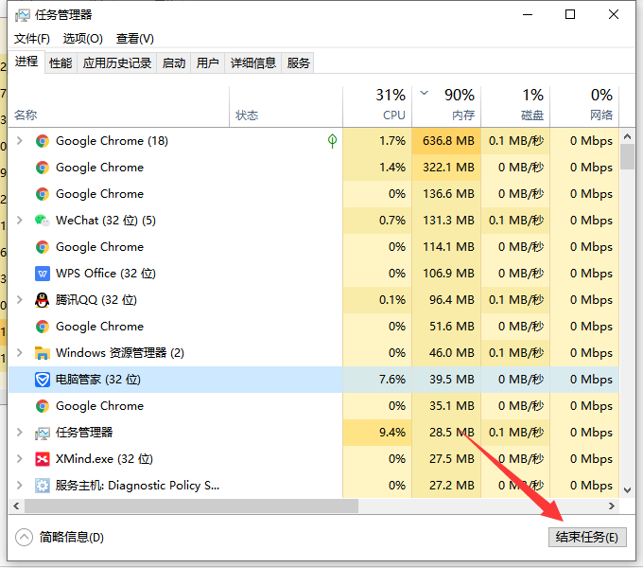643x568 pixels.
Task: Click the WPS Office process icon
Action: [42, 274]
